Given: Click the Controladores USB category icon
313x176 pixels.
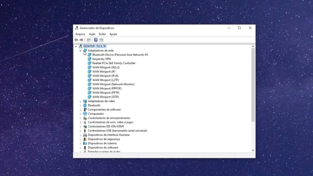Looking at the screenshot, I should pos(85,131).
